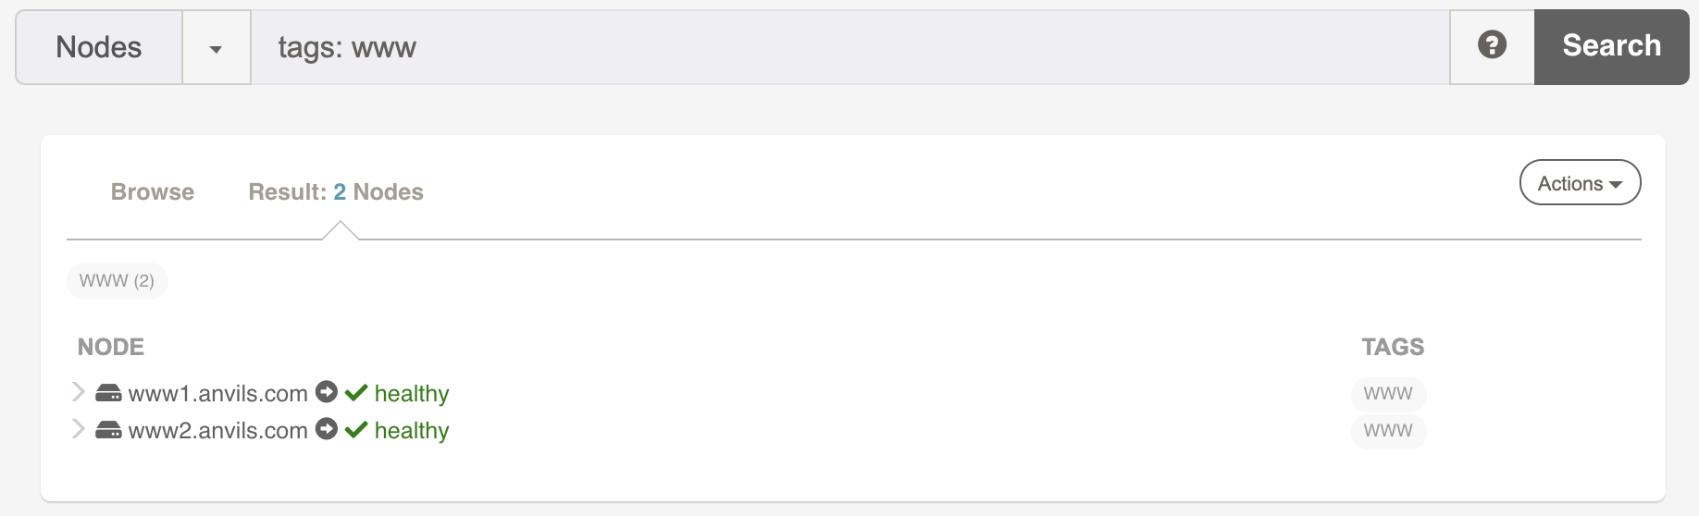The image size is (1699, 516).
Task: Click the Nodes button
Action: (99, 47)
